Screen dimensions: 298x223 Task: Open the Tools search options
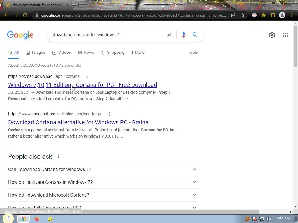pos(193,52)
